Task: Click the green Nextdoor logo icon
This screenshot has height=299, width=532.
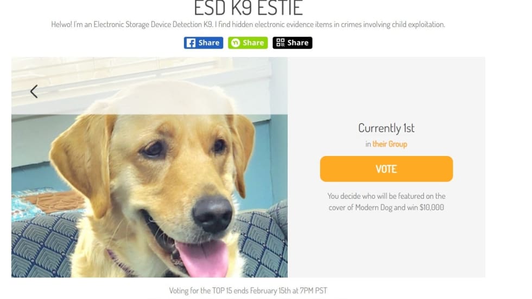Action: 235,43
